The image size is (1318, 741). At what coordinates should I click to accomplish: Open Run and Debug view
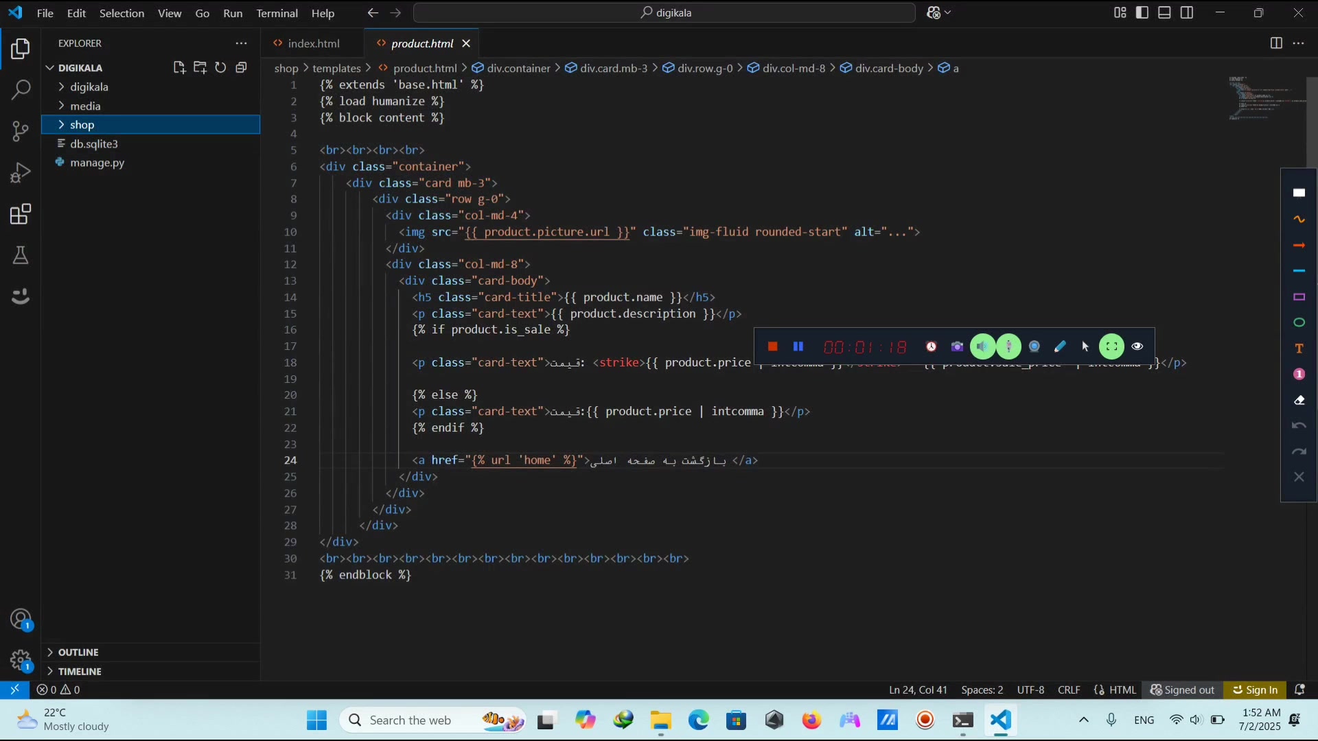point(21,172)
